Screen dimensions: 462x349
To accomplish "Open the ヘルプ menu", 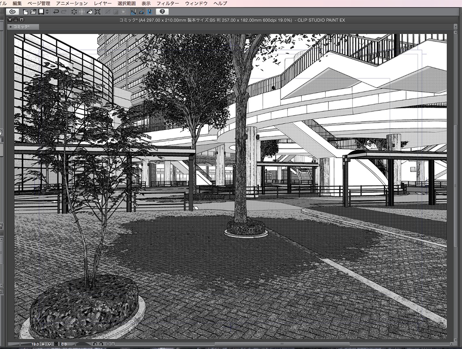I will click(220, 3).
